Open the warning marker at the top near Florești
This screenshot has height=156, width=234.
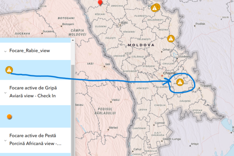[x=156, y=7]
